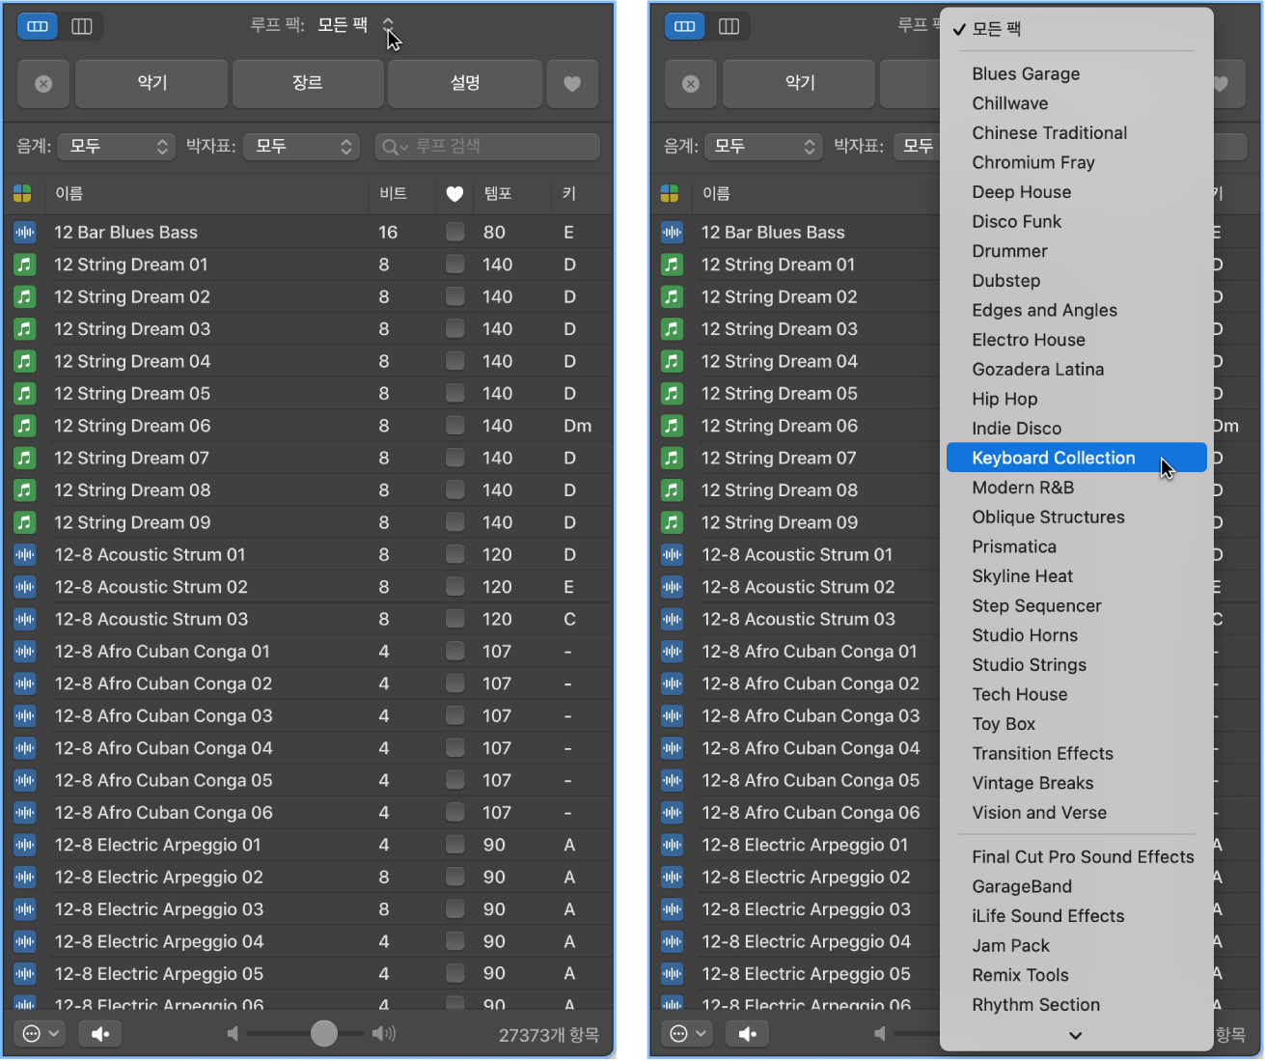1265x1061 pixels.
Task: Switch right panel to button view
Action: point(685,26)
